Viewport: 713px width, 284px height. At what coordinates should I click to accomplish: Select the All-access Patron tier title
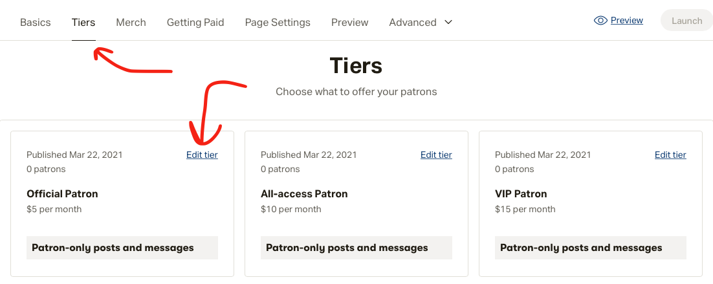(304, 193)
